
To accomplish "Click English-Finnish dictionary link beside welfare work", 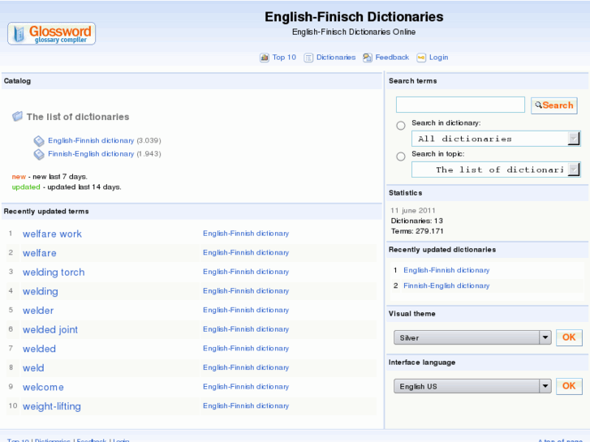I will (246, 234).
